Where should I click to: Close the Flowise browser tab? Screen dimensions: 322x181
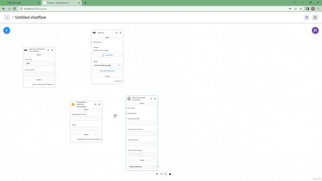79,3
